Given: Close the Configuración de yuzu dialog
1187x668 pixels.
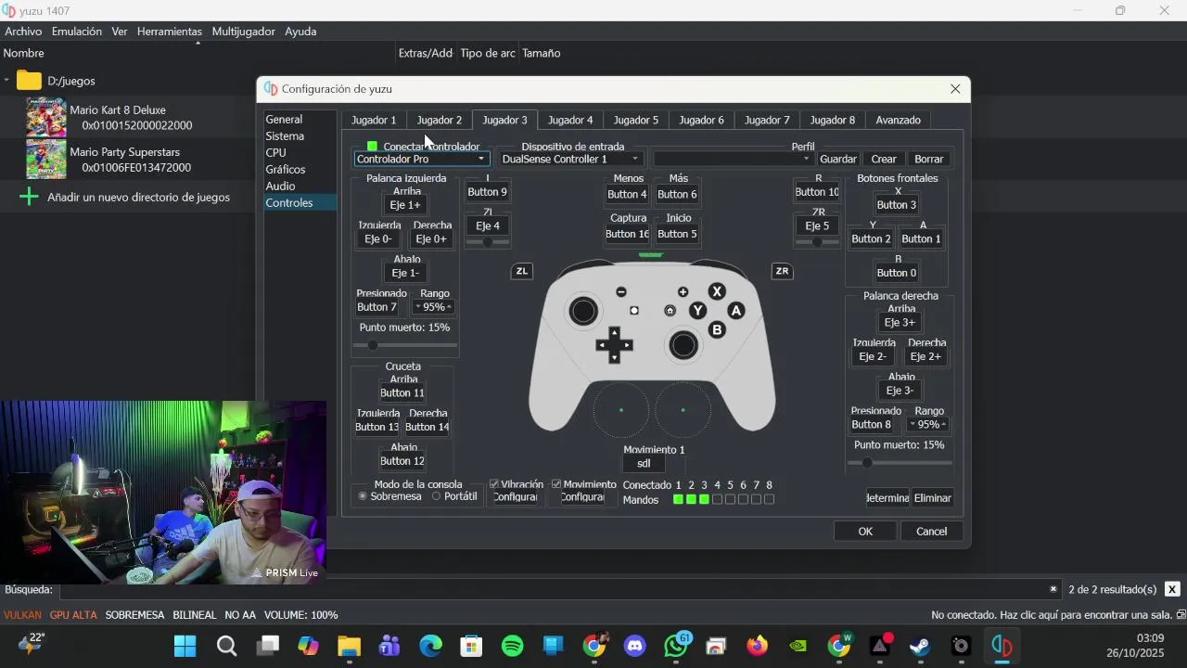Looking at the screenshot, I should click(955, 89).
